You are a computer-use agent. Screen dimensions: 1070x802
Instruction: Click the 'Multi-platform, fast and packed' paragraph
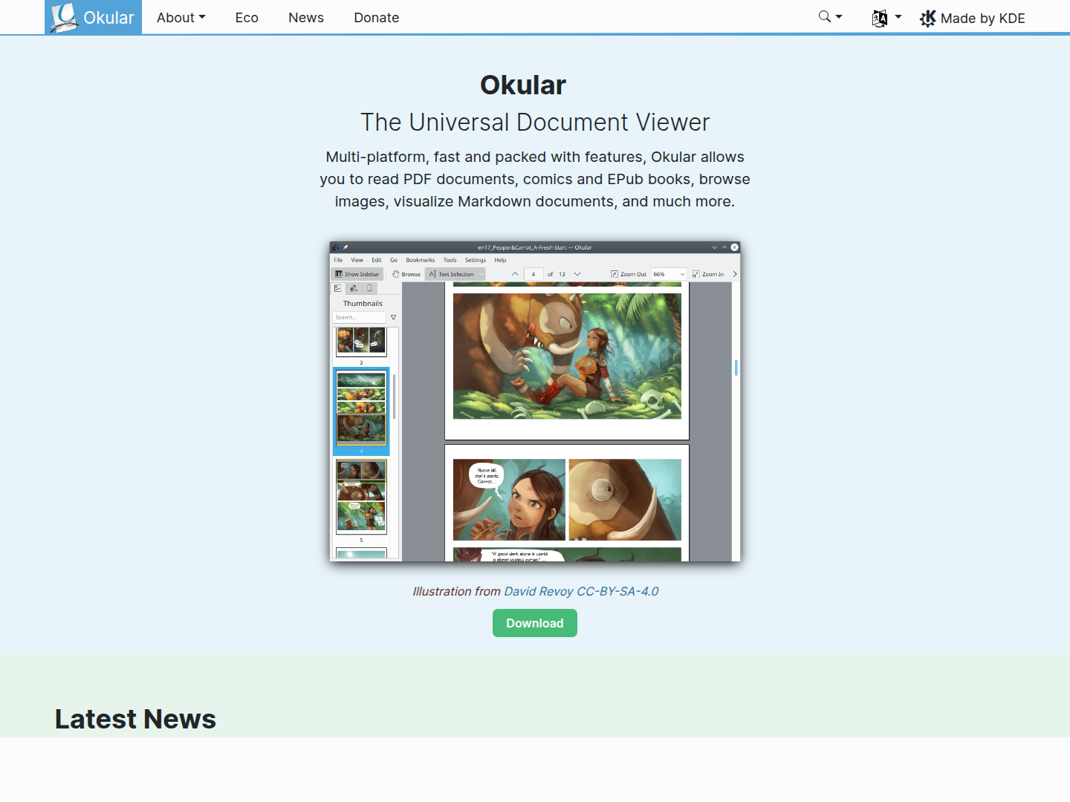[x=535, y=179]
